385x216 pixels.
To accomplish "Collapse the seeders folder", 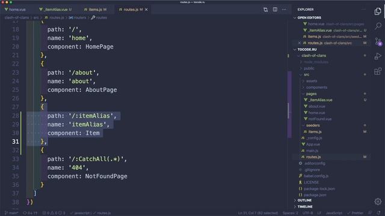I will pyautogui.click(x=313, y=125).
